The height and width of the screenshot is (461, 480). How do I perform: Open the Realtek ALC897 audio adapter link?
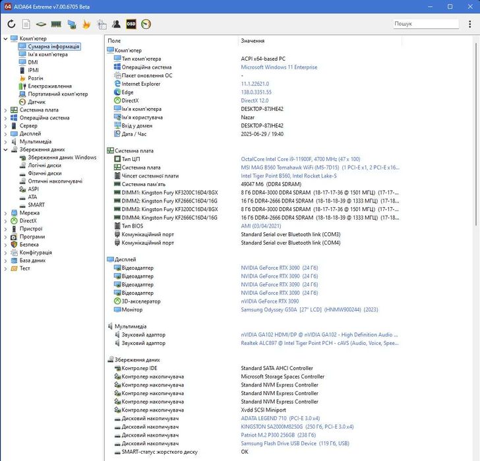(x=320, y=343)
